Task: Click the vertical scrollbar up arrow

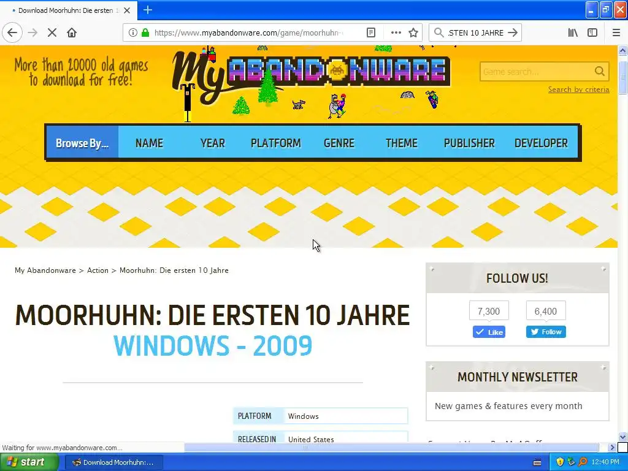Action: 622,50
